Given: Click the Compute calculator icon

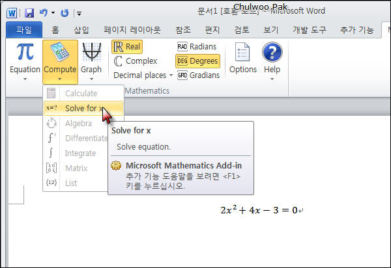Looking at the screenshot, I should tap(60, 51).
